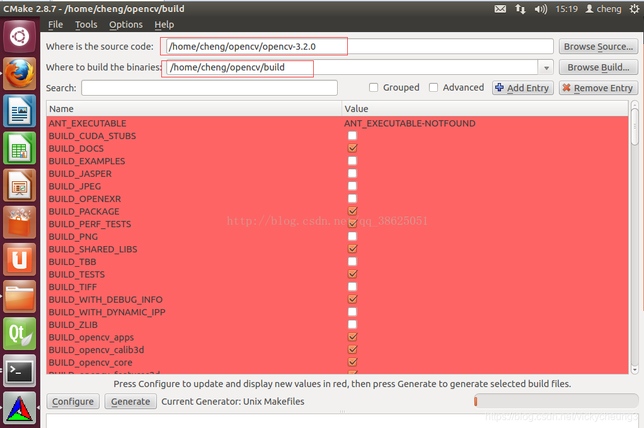Enable the BUILD_OPENEXR checkbox
The image size is (644, 428).
pos(352,198)
